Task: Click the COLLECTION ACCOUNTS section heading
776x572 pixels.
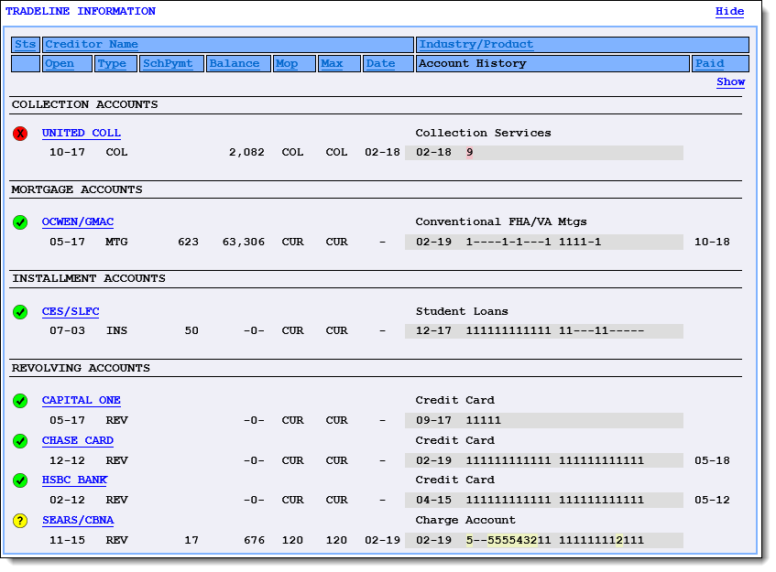Action: (84, 105)
